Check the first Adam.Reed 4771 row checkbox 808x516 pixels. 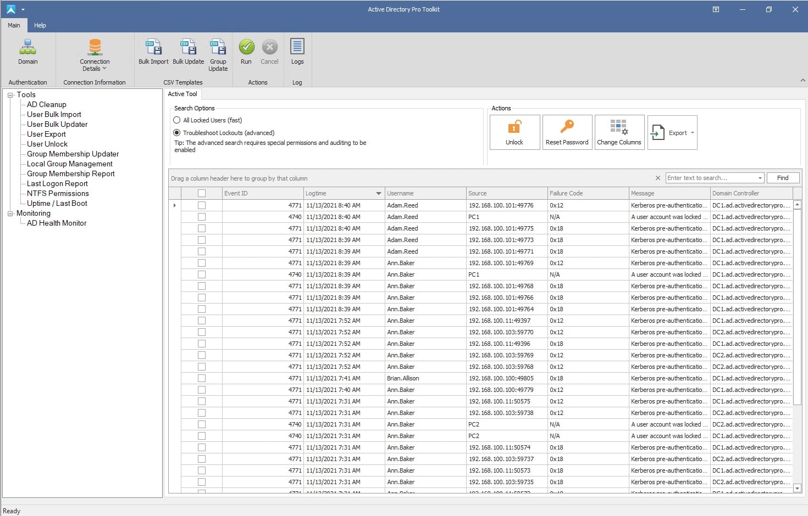[x=202, y=205]
